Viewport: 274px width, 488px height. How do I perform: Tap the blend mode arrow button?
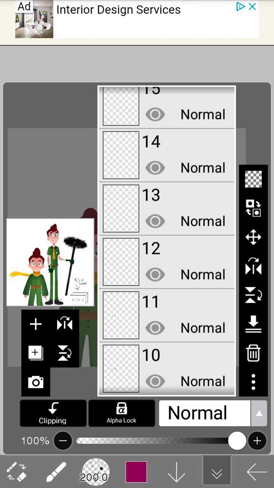pyautogui.click(x=259, y=413)
